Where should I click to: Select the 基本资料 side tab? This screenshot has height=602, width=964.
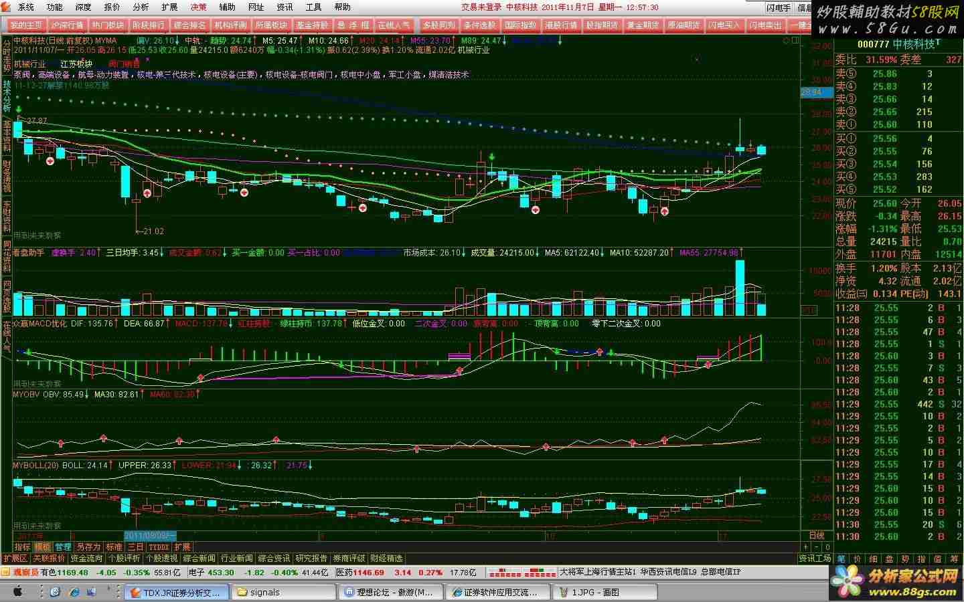7,136
